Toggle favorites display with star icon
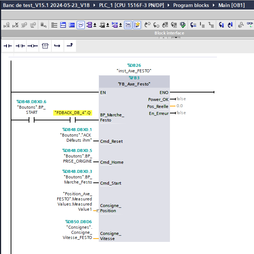 137,25
